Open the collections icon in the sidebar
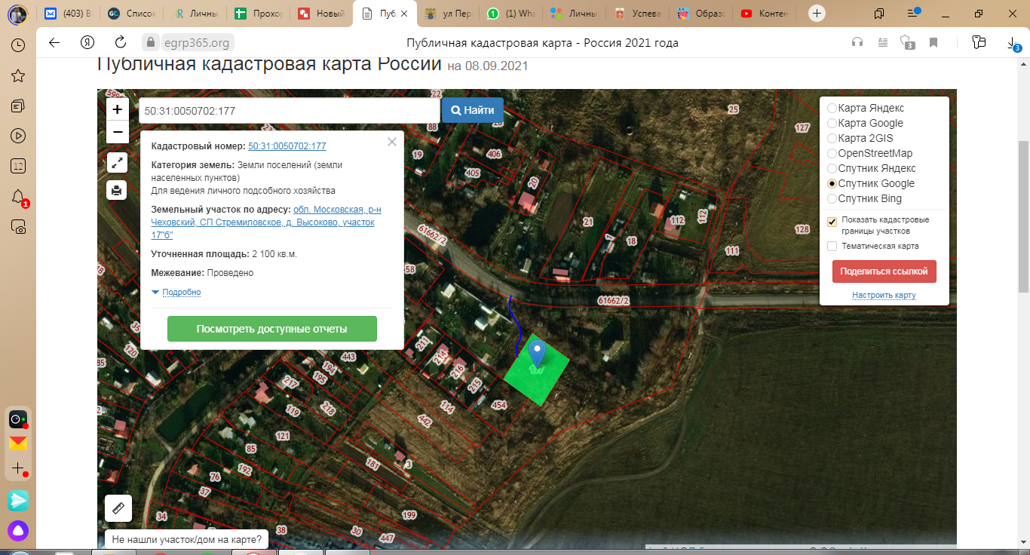 (x=18, y=106)
